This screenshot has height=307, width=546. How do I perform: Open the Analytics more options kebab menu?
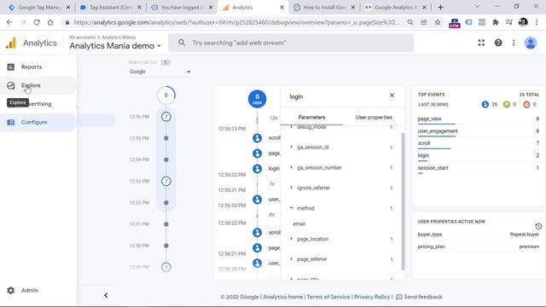tap(514, 43)
